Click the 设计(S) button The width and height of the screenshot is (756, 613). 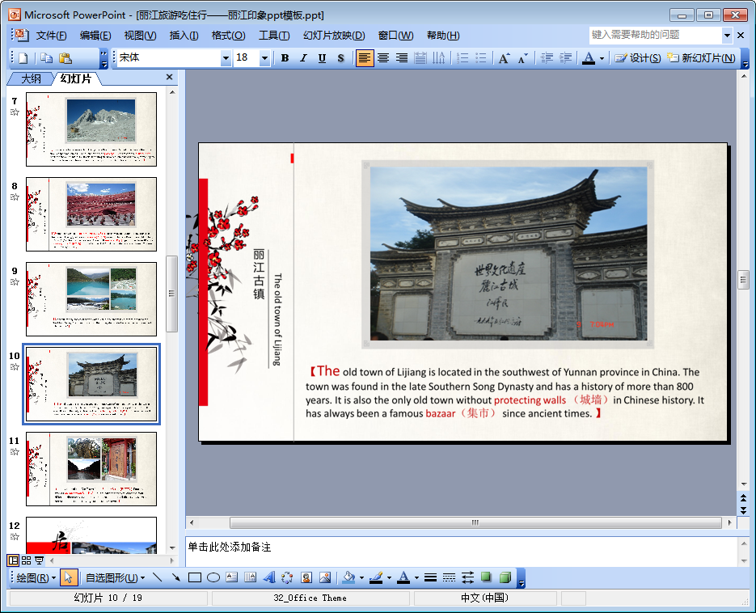point(638,58)
